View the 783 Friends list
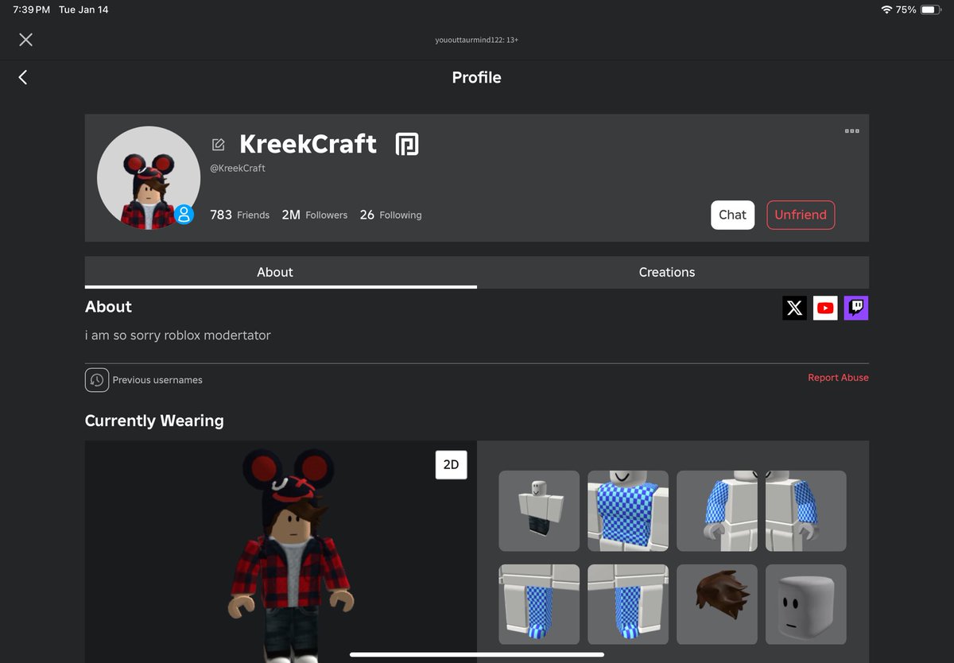This screenshot has width=954, height=663. coord(239,215)
